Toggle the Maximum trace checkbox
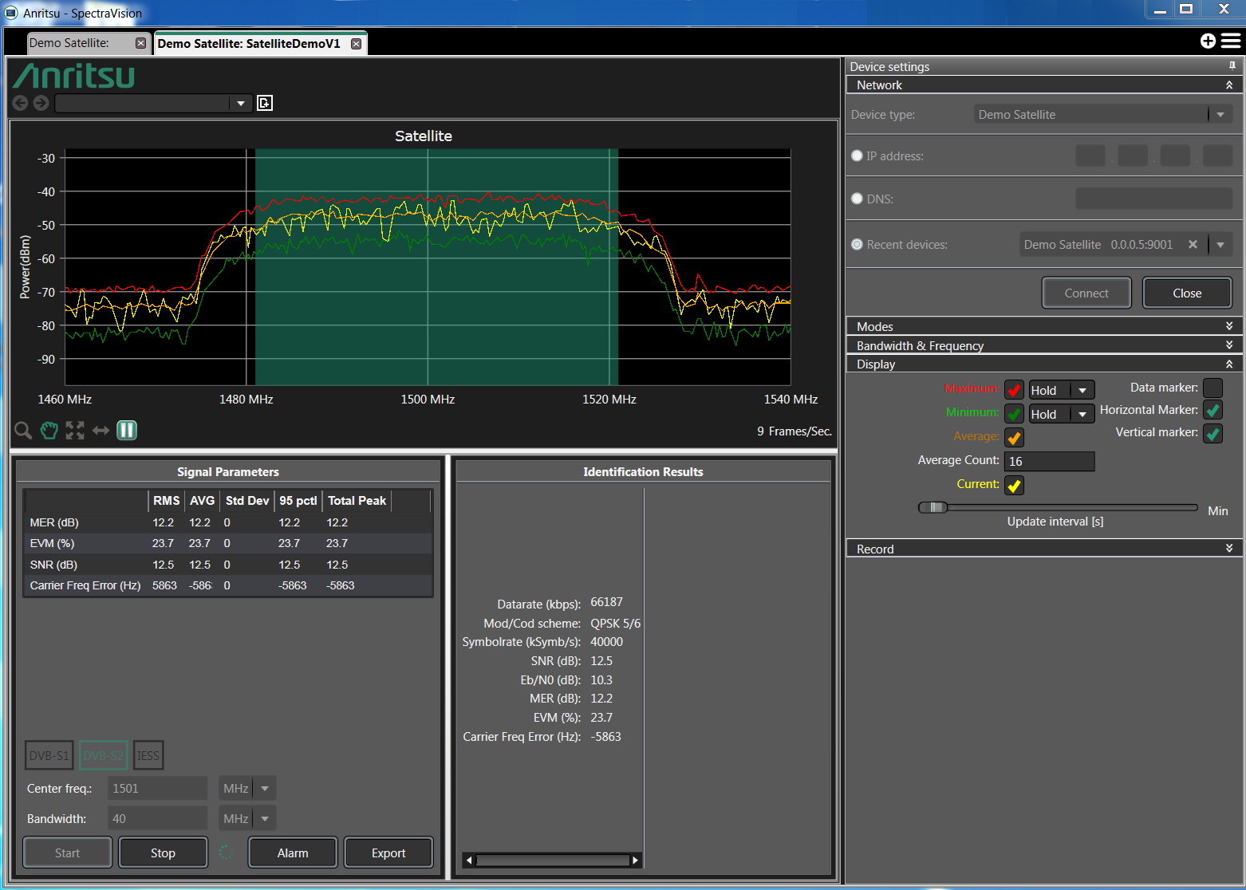Screen dimensions: 1246x890 (1014, 390)
